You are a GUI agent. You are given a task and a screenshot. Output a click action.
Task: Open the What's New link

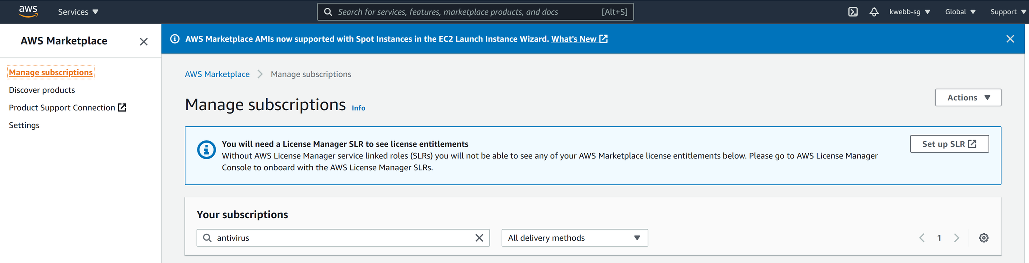[x=579, y=39]
